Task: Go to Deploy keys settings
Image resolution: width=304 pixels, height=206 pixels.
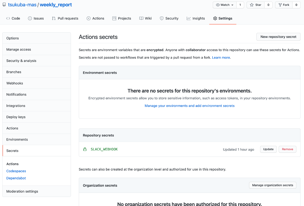Action: pos(36,117)
